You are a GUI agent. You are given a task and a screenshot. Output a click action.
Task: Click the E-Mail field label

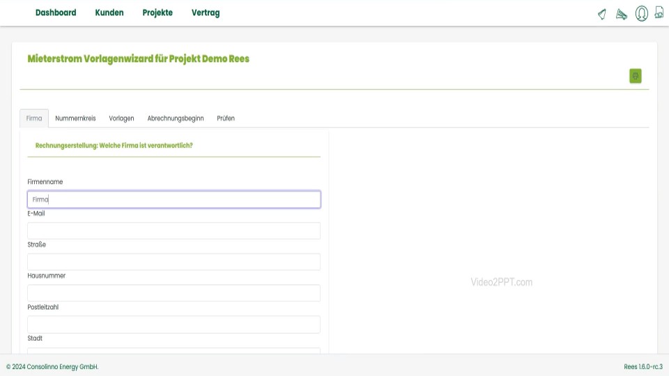point(36,213)
